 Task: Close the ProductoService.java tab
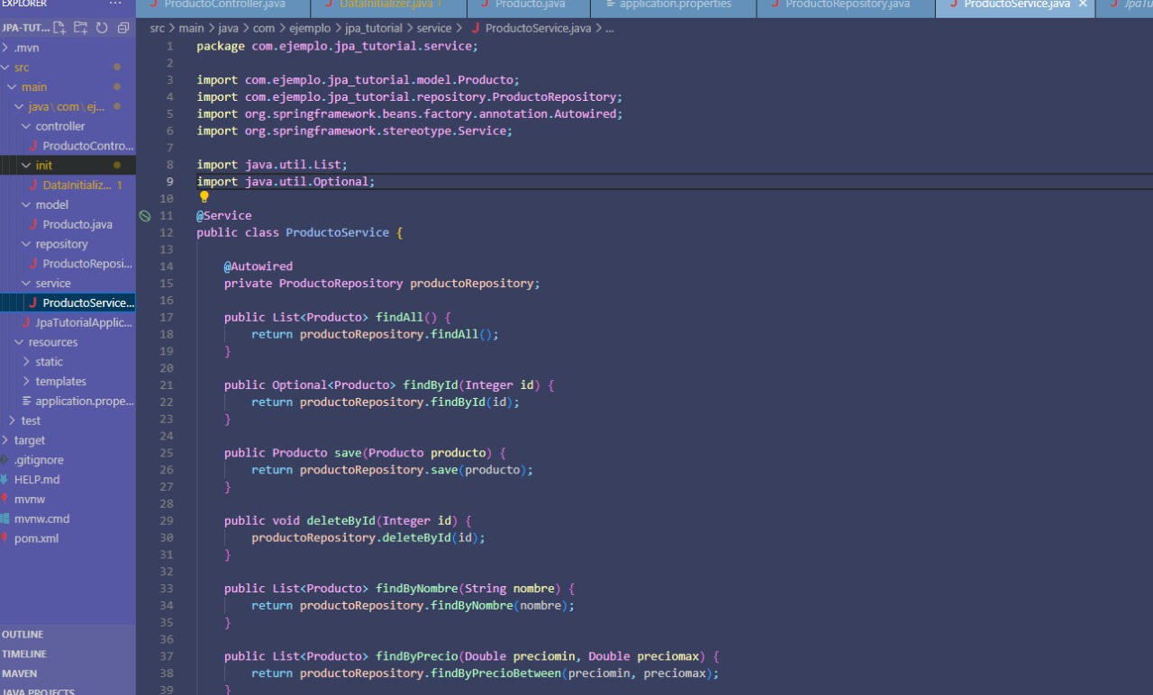tap(1083, 5)
